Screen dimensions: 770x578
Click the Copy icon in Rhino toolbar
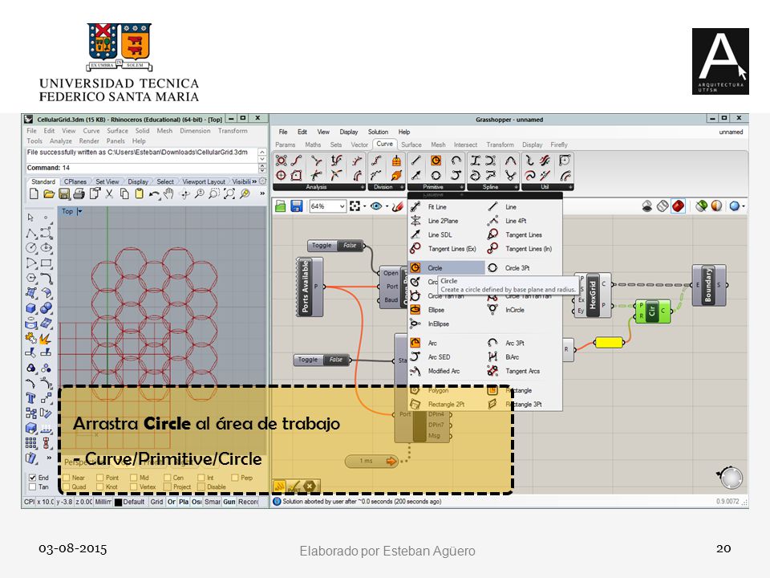(125, 194)
